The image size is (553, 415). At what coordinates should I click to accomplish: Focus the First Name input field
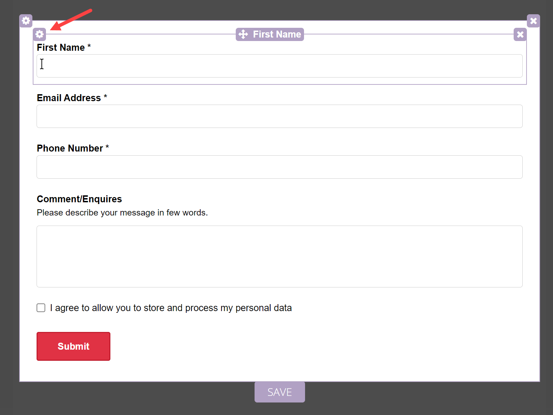tap(279, 66)
